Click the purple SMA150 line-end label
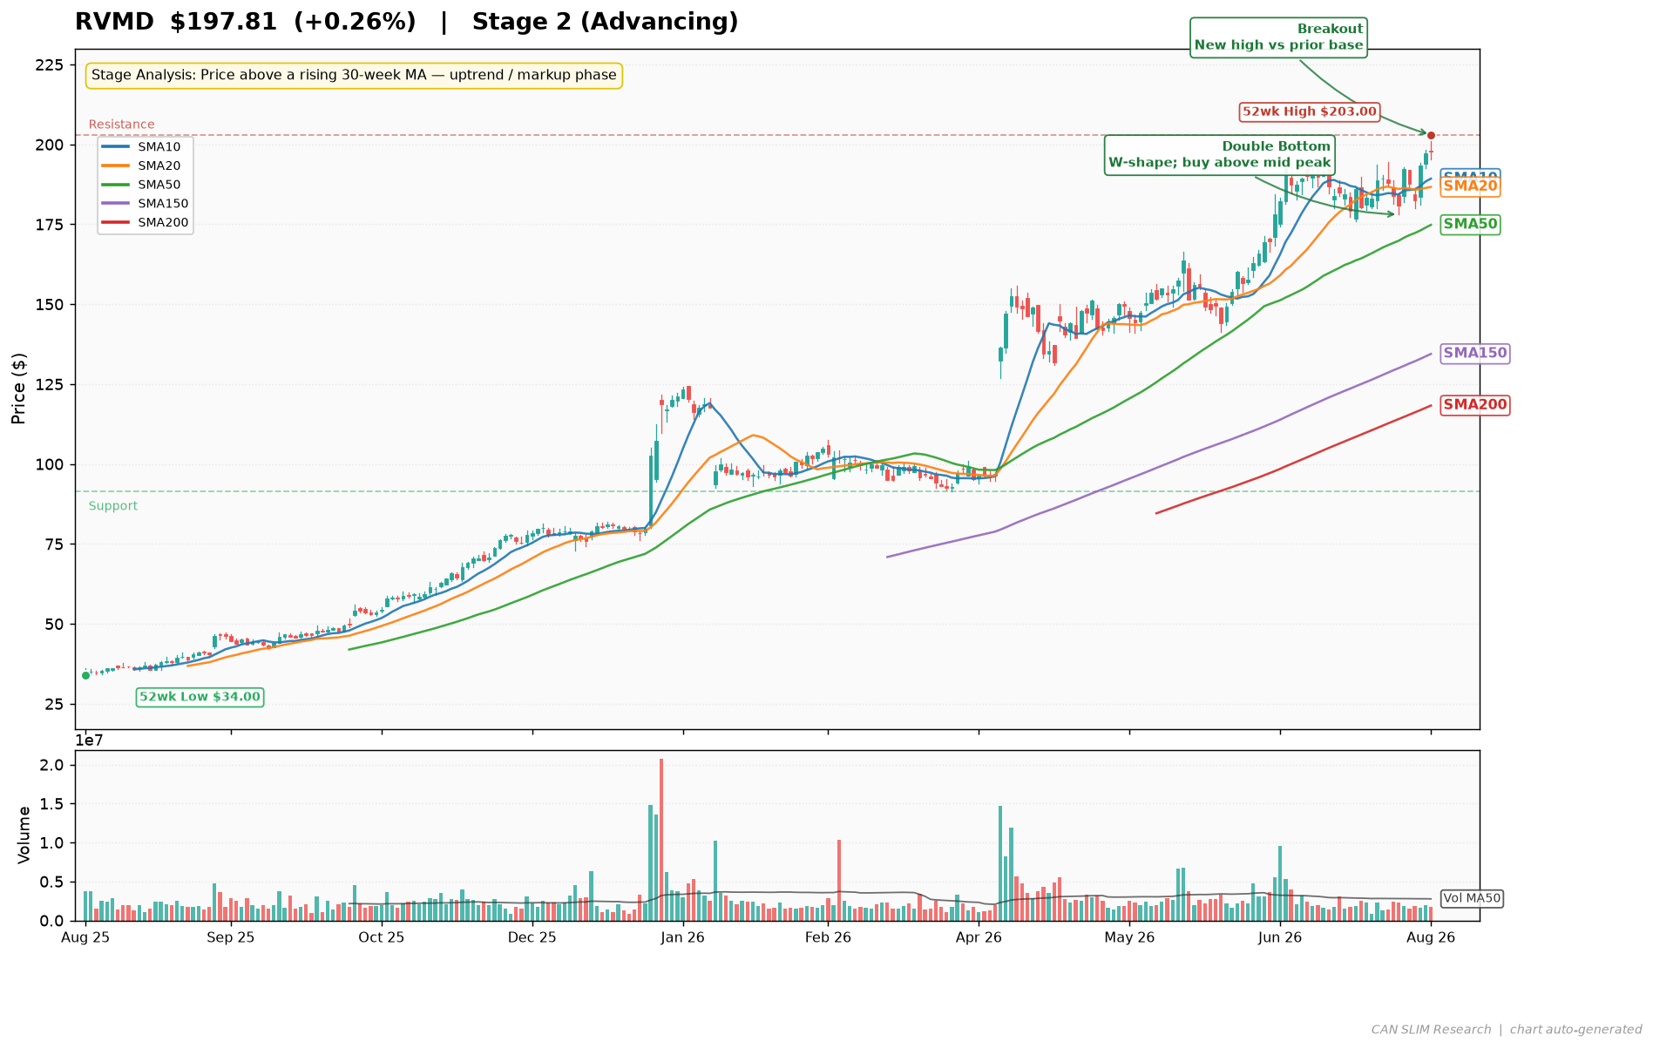This screenshot has height=1048, width=1653. pyautogui.click(x=1475, y=353)
